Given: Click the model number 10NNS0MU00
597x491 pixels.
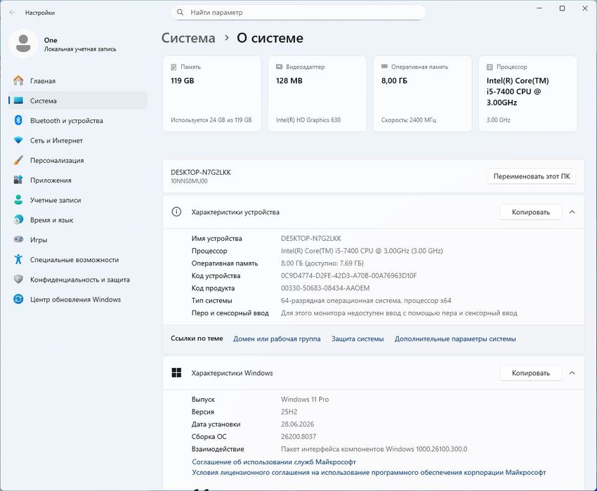Looking at the screenshot, I should point(189,181).
